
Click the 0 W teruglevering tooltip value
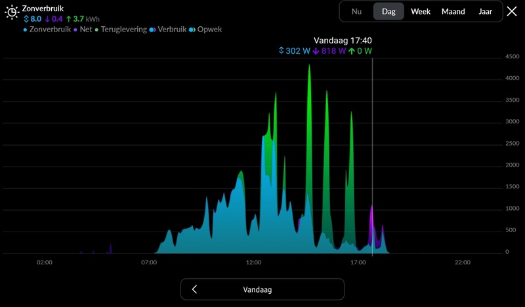(x=360, y=51)
